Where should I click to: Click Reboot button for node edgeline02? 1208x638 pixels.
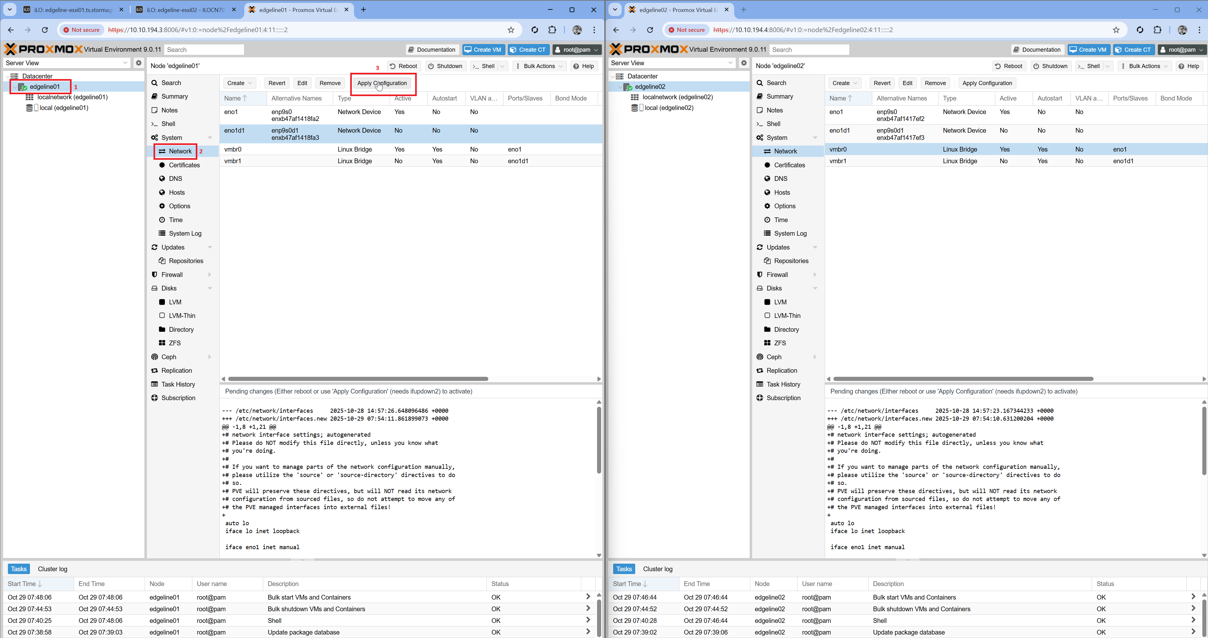[x=1009, y=66]
